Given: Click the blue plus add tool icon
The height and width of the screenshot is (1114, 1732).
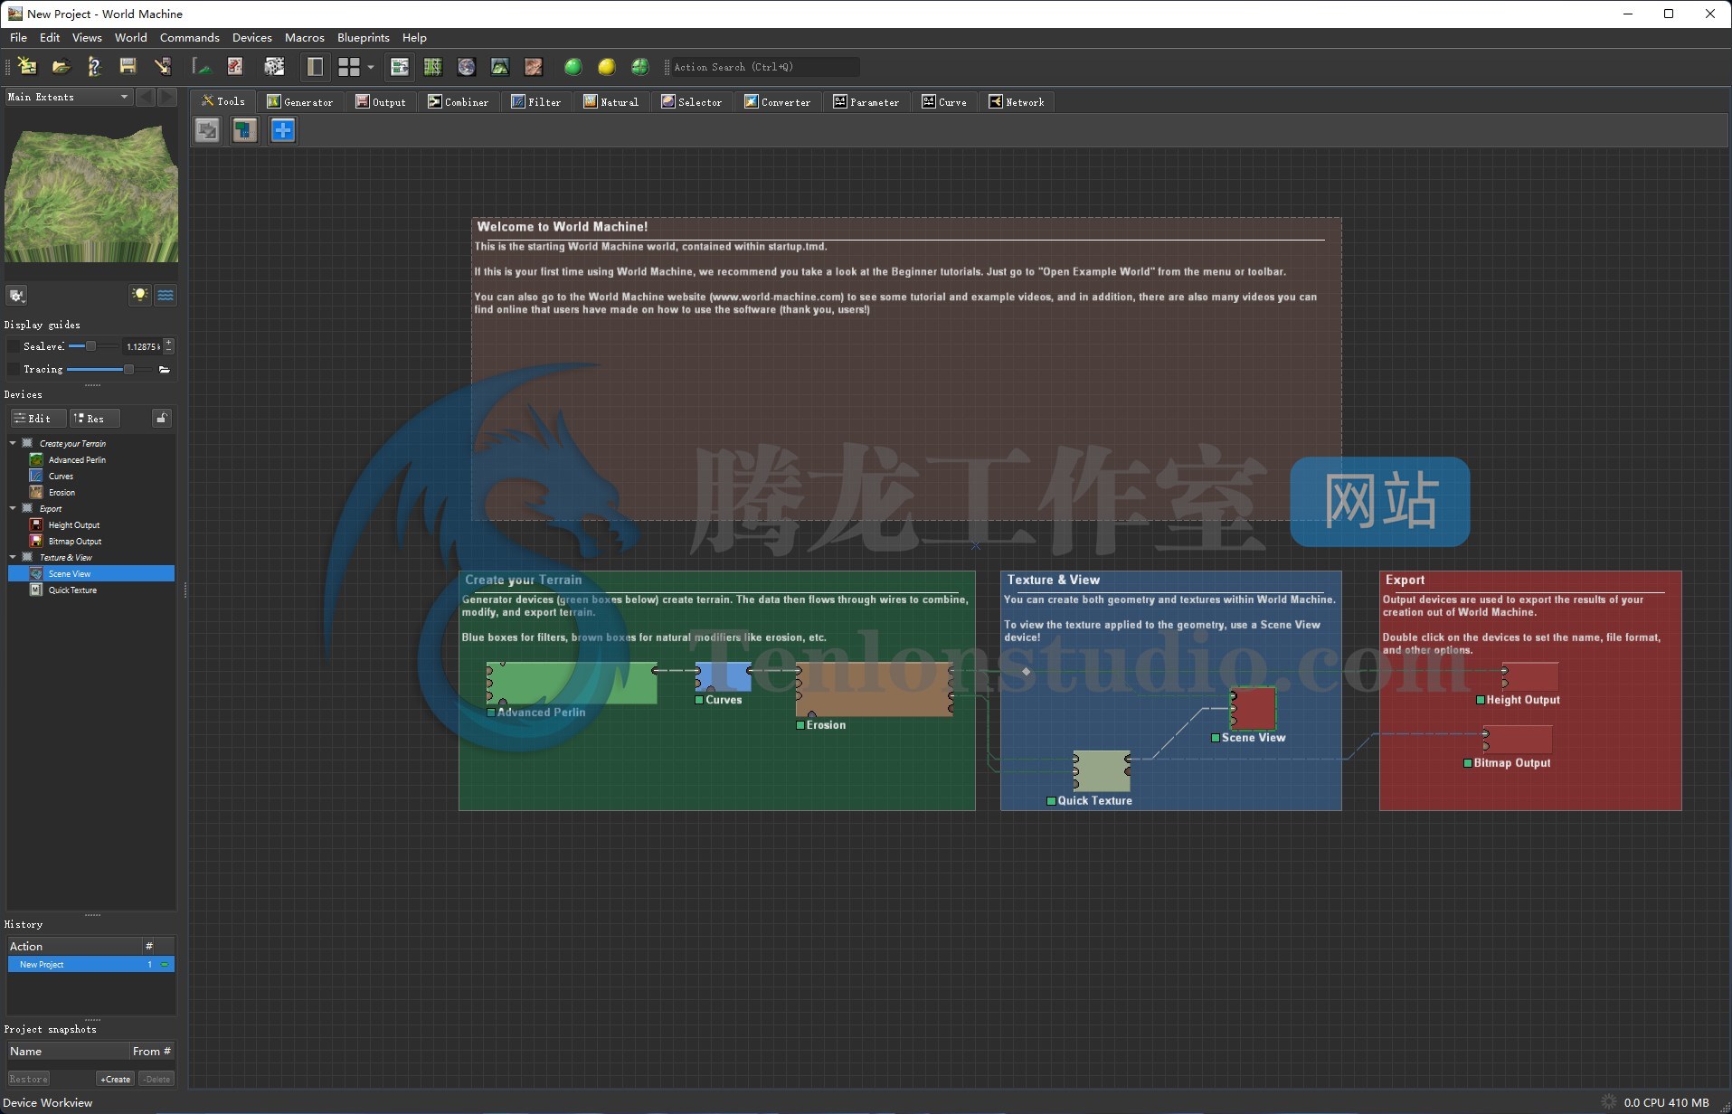Looking at the screenshot, I should click(x=283, y=130).
